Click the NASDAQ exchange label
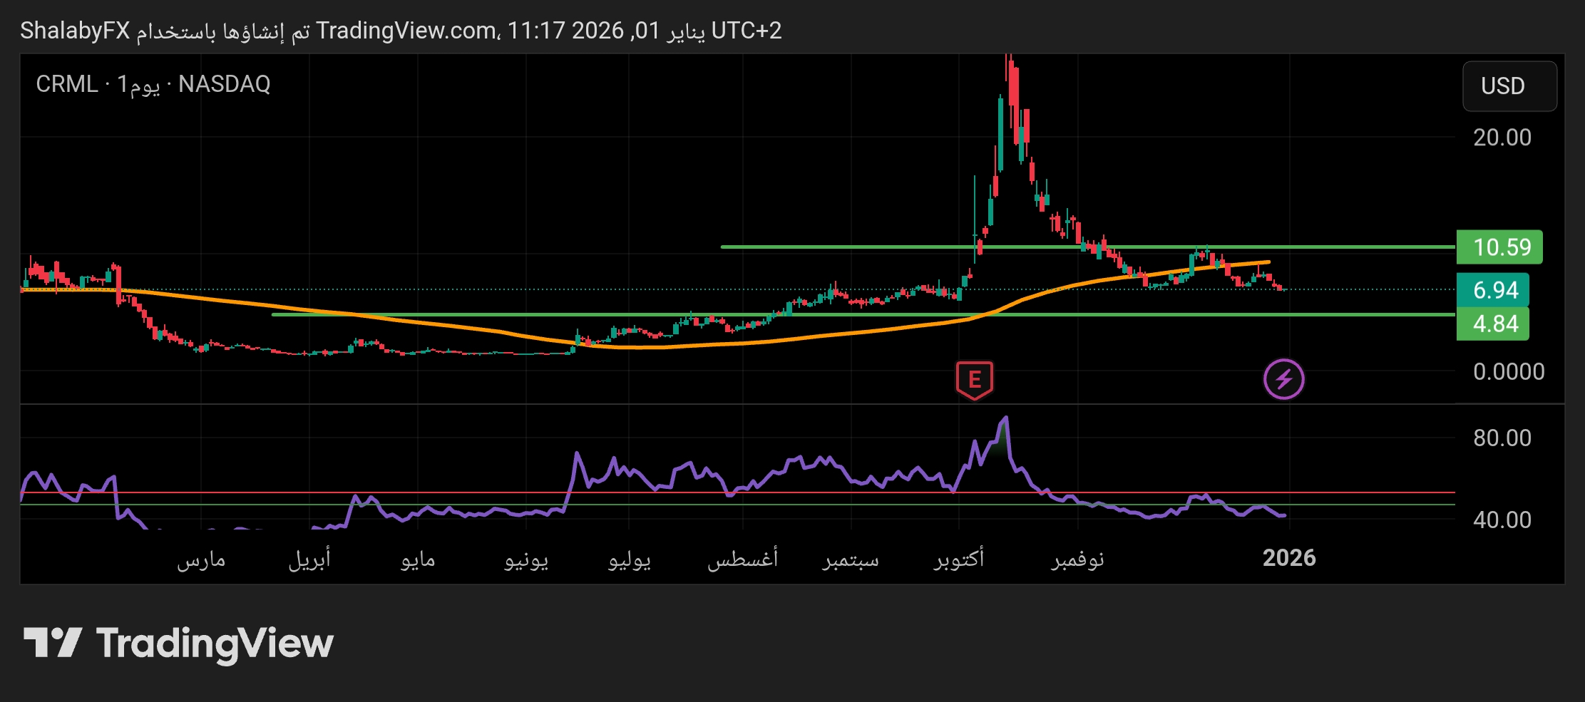The image size is (1585, 702). pyautogui.click(x=224, y=84)
